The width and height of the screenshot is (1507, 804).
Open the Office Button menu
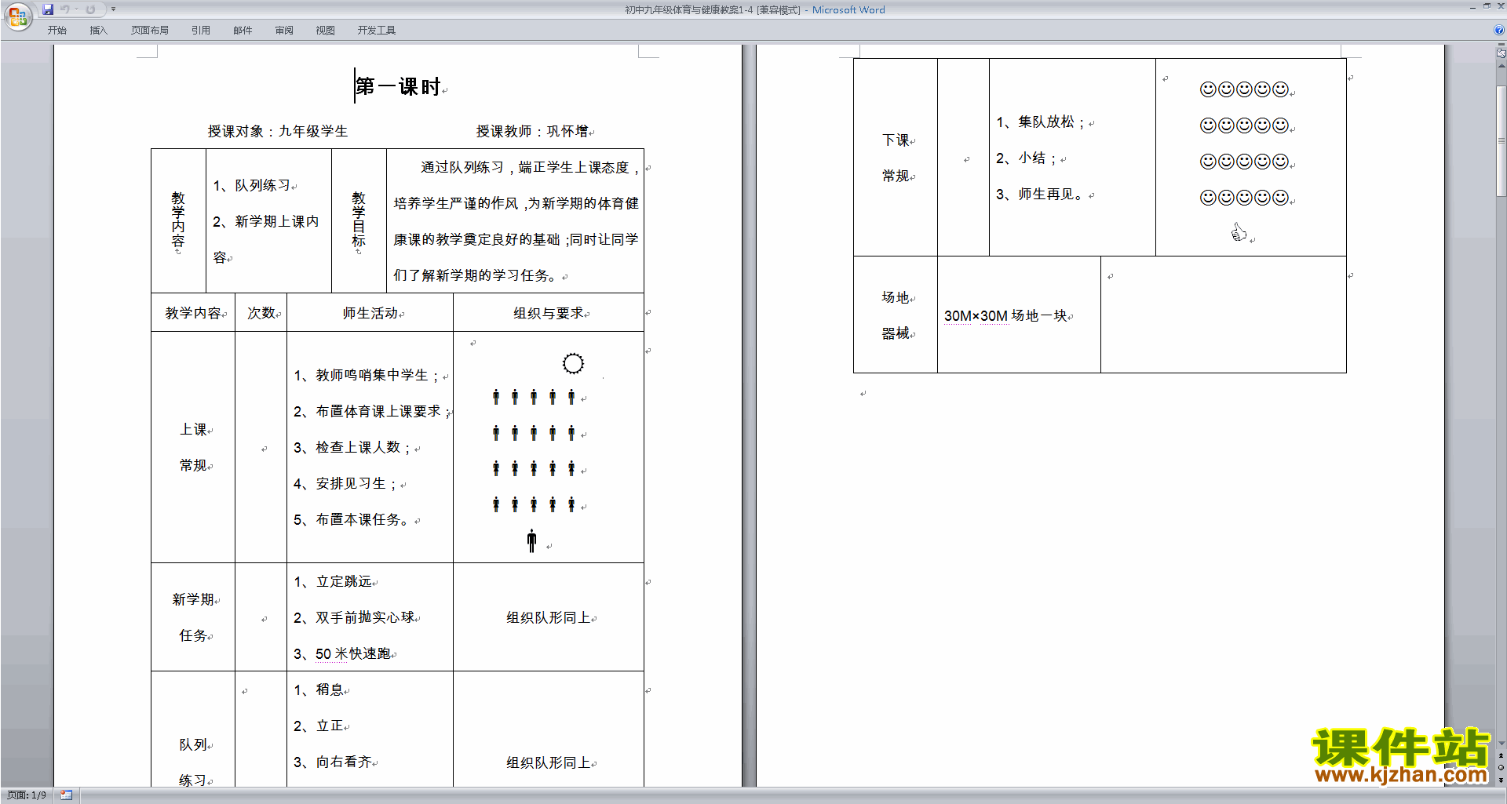coord(17,16)
